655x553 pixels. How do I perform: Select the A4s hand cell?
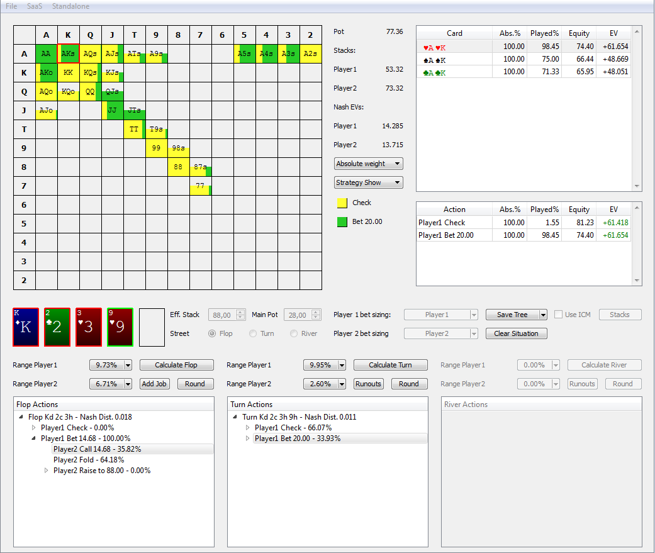point(267,54)
